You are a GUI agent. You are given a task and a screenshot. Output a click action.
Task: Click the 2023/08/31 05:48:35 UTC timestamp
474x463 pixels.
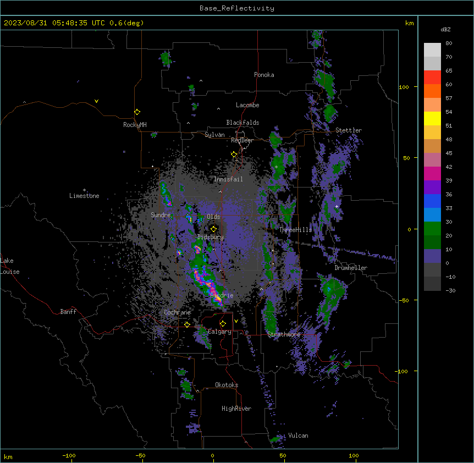(x=54, y=23)
